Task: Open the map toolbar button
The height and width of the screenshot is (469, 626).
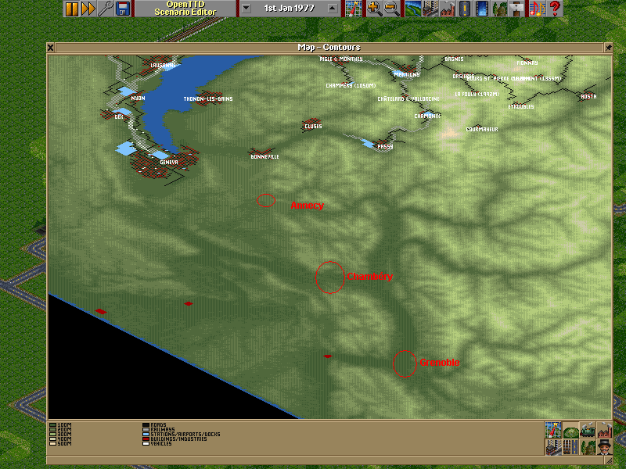Action: click(354, 9)
